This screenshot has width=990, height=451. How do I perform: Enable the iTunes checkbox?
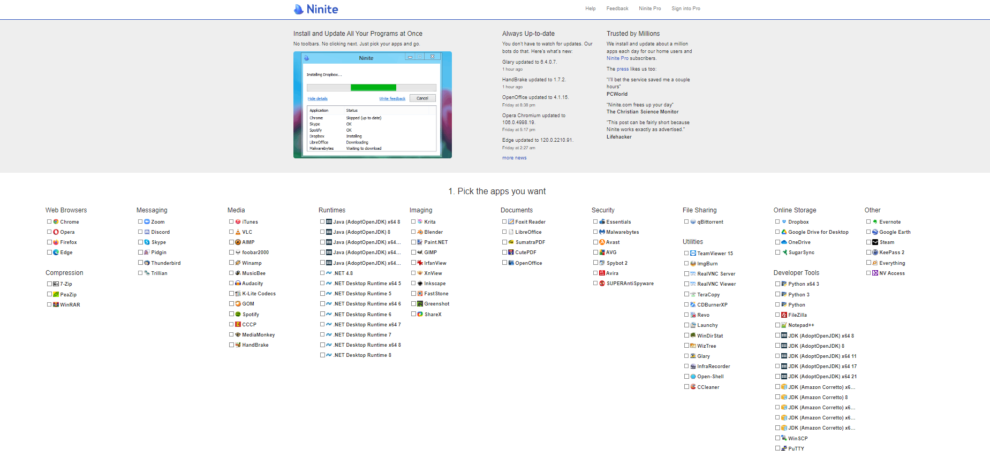[231, 221]
